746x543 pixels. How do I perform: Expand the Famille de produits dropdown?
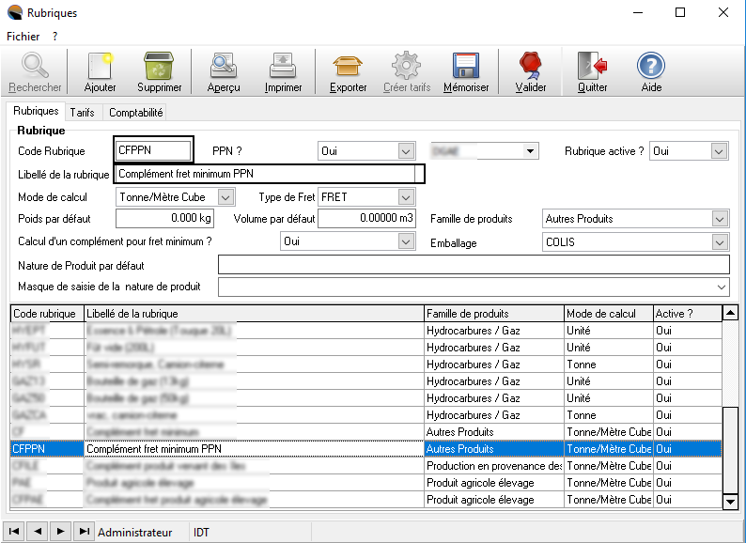coord(720,219)
